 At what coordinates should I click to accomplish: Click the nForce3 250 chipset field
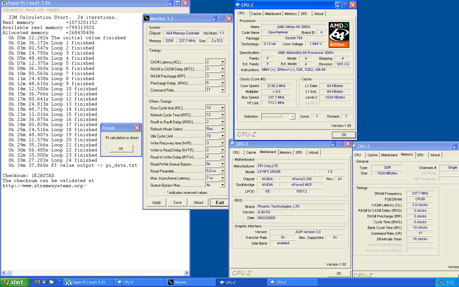(302, 179)
